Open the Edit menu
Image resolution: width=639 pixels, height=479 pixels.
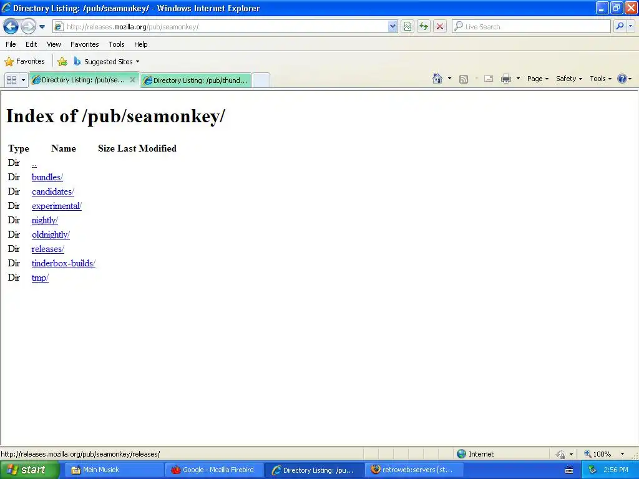click(x=31, y=44)
